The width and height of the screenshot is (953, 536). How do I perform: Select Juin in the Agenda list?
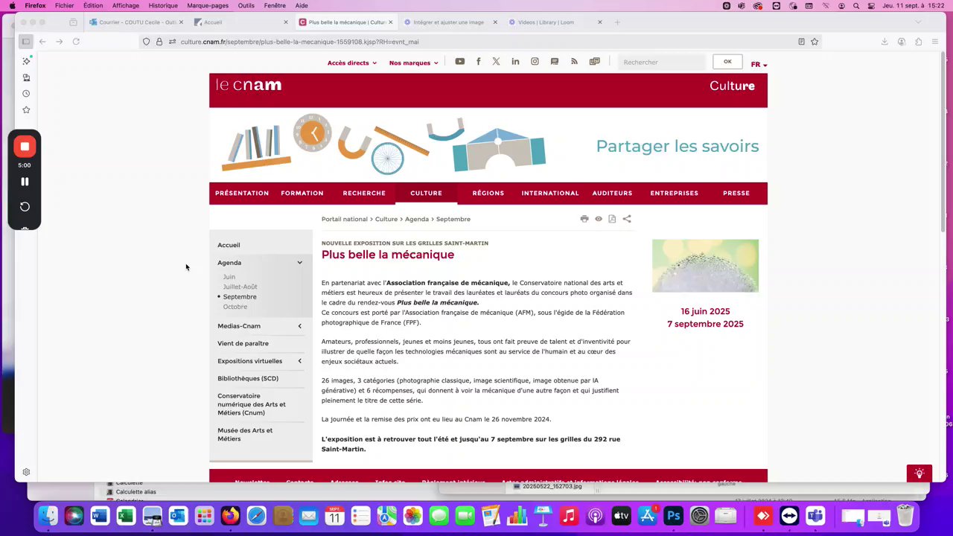[229, 277]
